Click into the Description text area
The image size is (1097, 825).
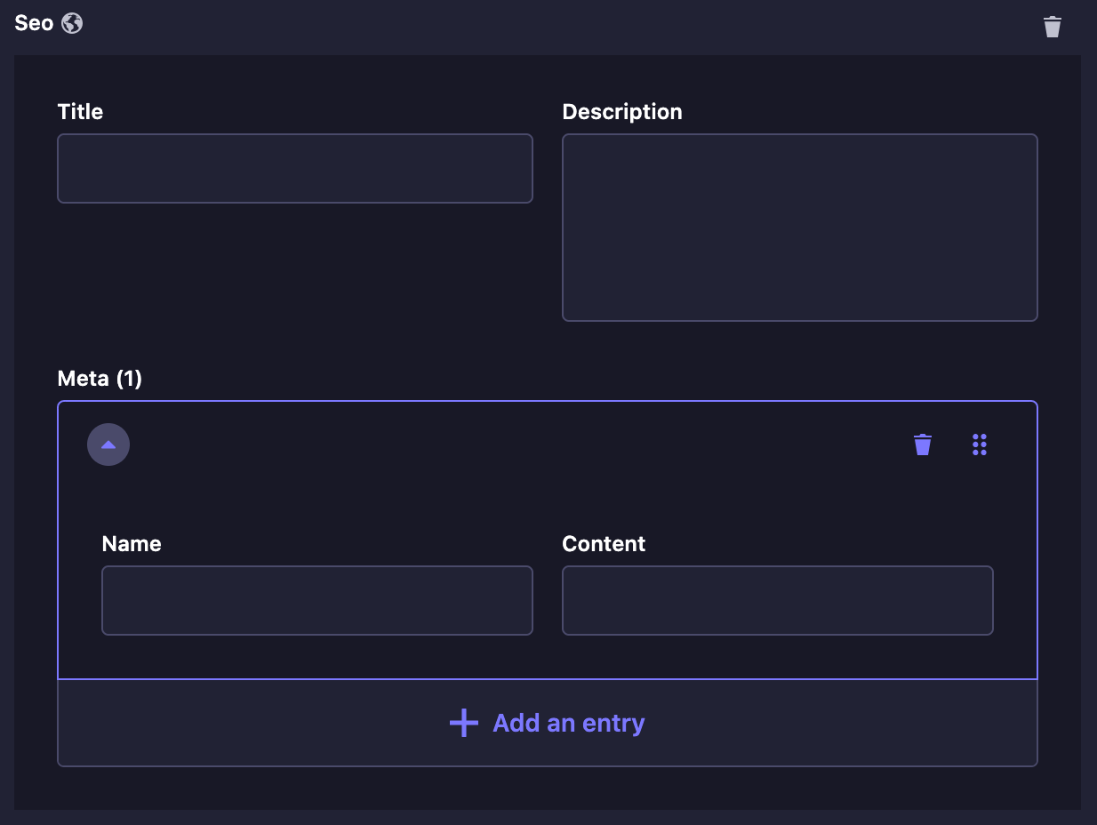(799, 227)
